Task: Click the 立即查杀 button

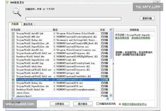Action: click(59, 104)
